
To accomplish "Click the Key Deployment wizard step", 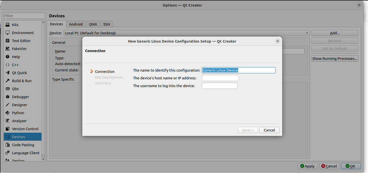I will pos(109,77).
